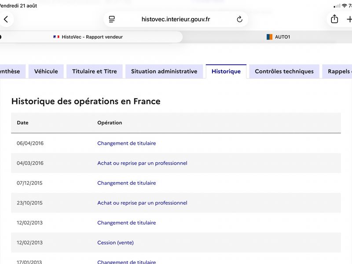This screenshot has height=264, width=352.
Task: Open the Contrôles techniques tab
Action: [284, 71]
